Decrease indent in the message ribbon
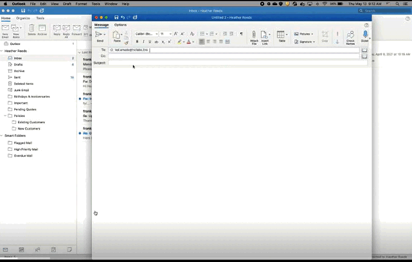412x262 pixels. click(225, 34)
